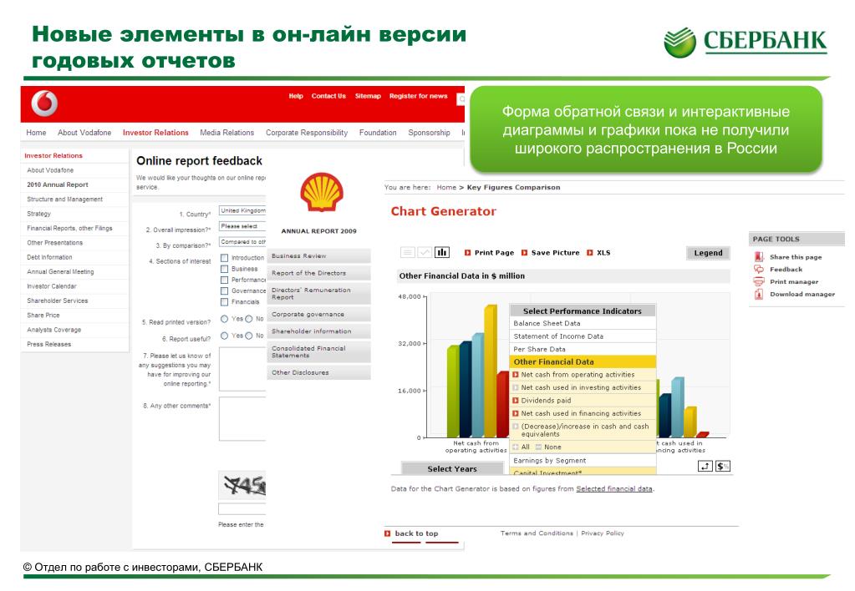Open Business Review in Shell menu
Screen dimensions: 855x591
coord(318,256)
